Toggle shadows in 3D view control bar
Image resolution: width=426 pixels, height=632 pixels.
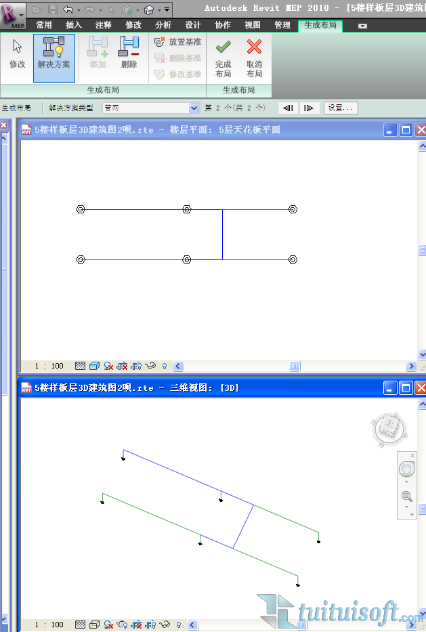(108, 625)
